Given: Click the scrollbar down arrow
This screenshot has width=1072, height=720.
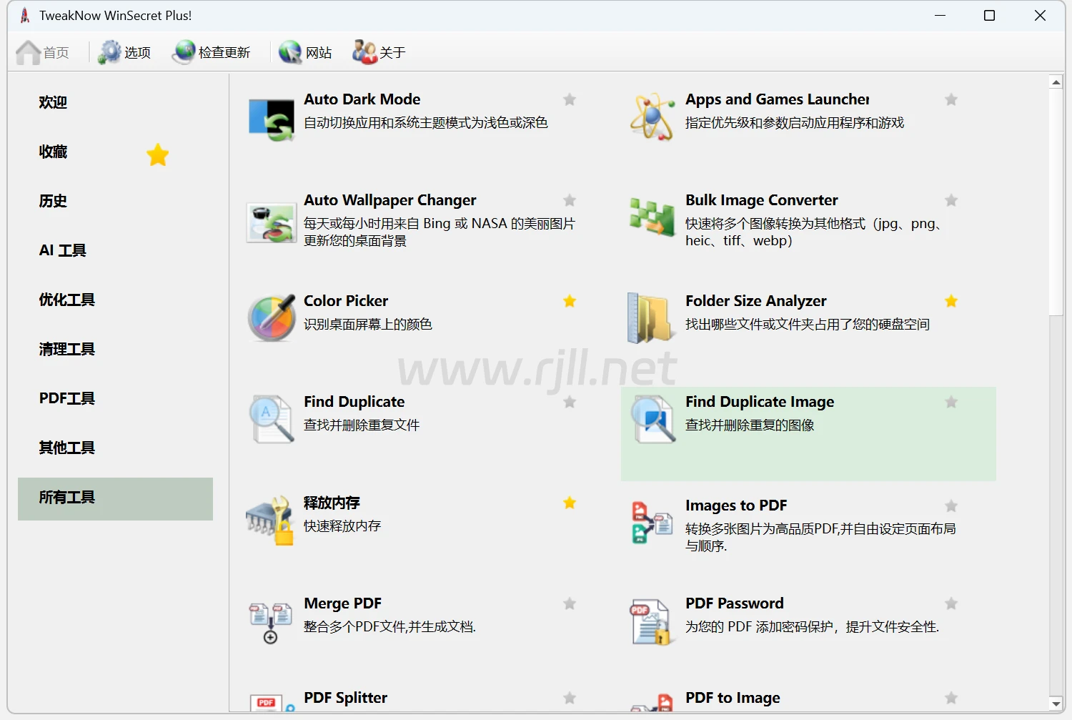Looking at the screenshot, I should tap(1056, 704).
